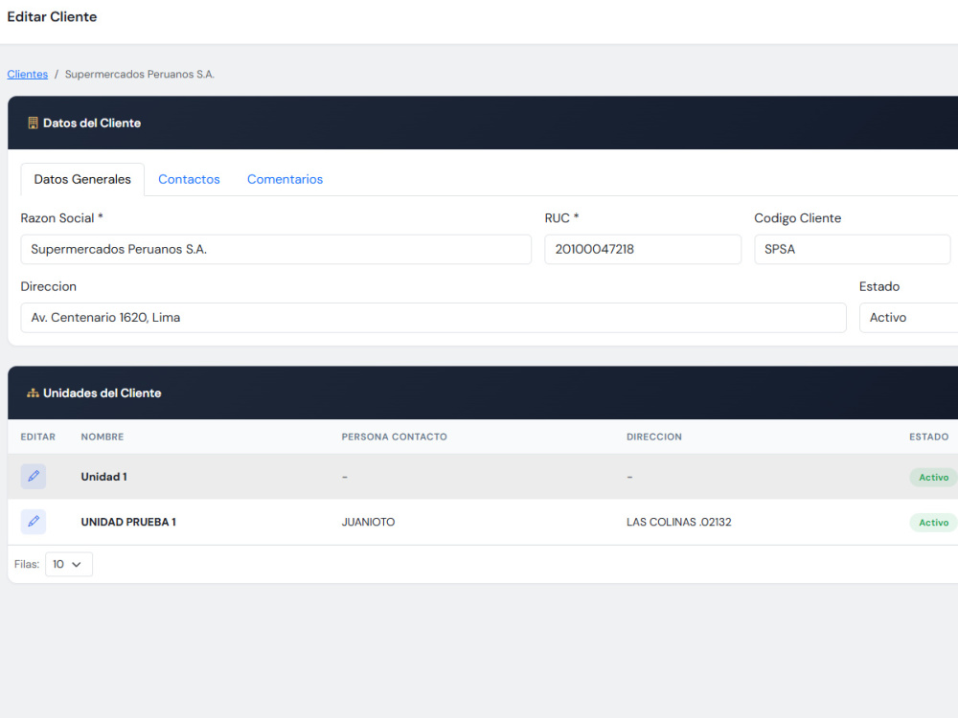Click the JUANIOTO contact cell

point(368,522)
